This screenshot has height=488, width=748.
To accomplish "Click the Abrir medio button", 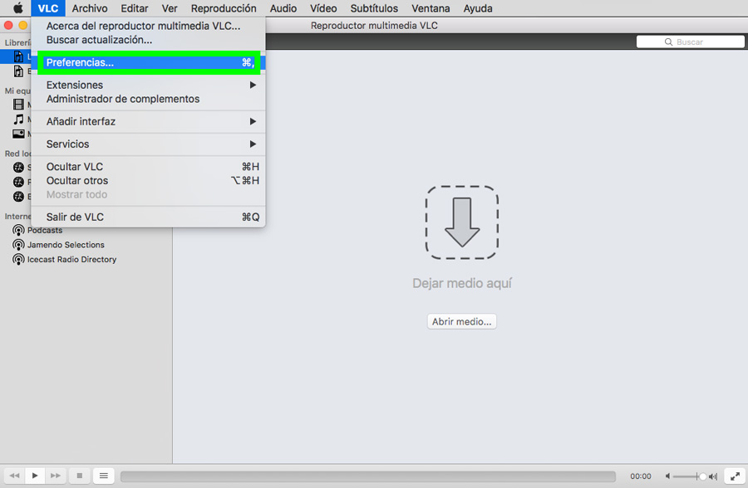I will [x=462, y=322].
